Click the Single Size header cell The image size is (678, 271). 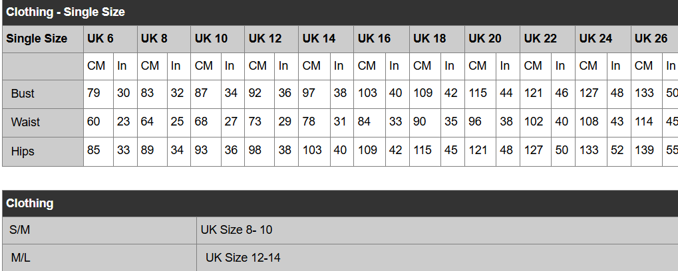pyautogui.click(x=43, y=39)
